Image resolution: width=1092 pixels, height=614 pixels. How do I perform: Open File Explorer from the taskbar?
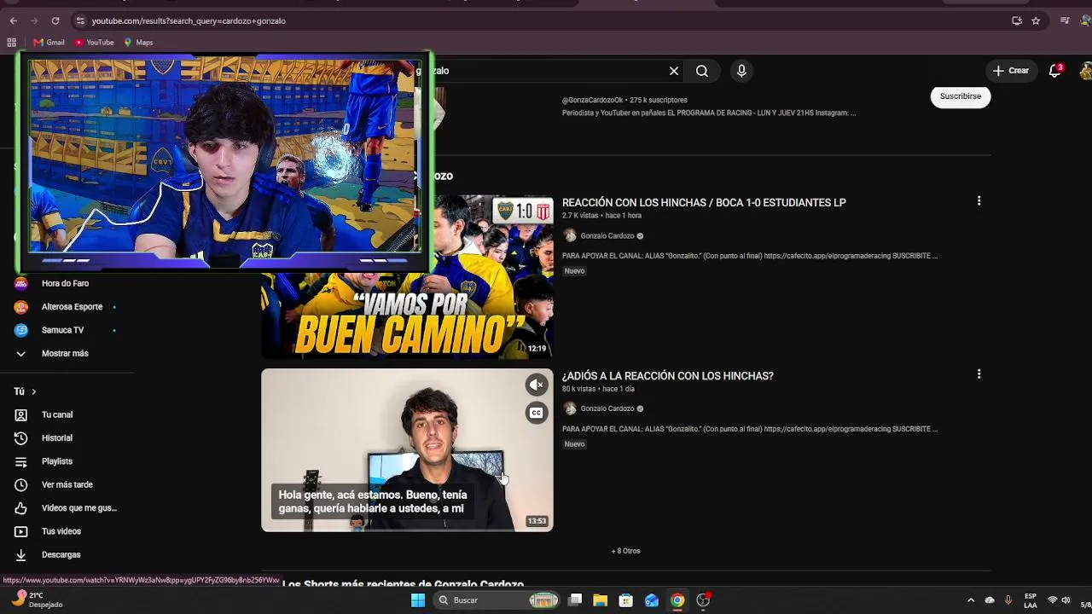[x=601, y=600]
